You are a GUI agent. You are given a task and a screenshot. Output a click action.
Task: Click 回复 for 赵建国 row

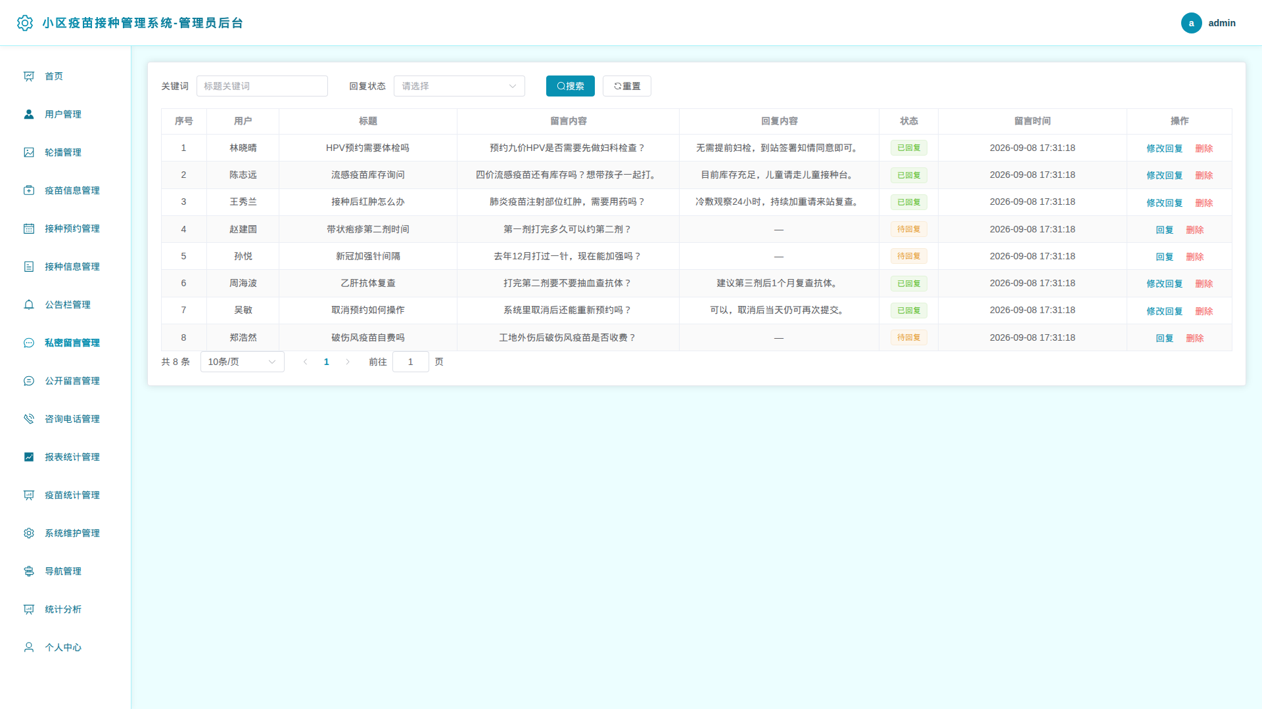(x=1165, y=230)
